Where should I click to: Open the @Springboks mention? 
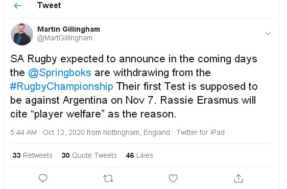coord(60,73)
